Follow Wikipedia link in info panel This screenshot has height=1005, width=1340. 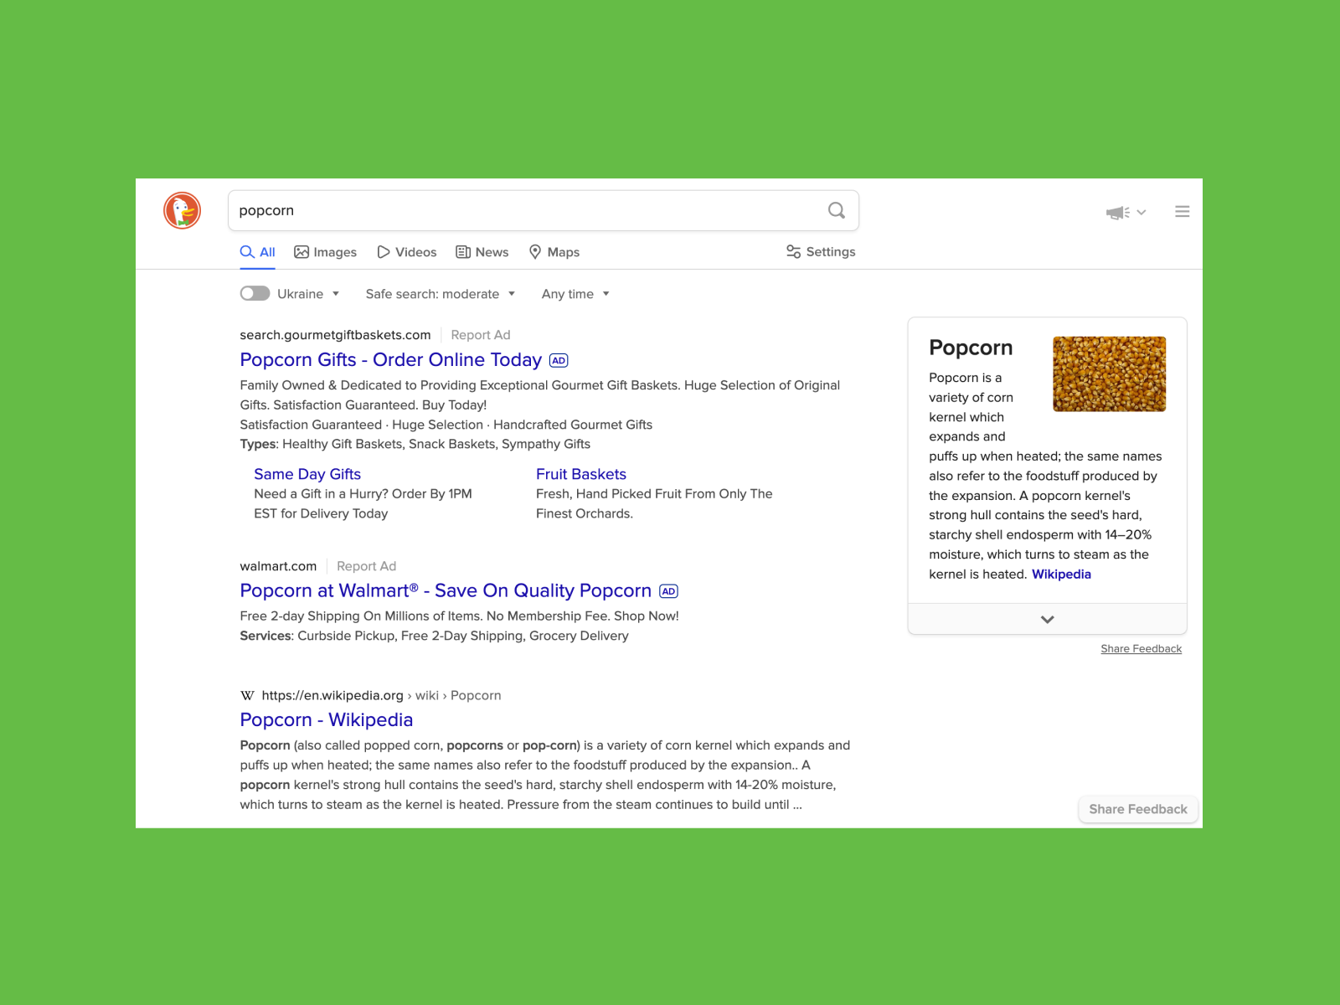[1061, 574]
